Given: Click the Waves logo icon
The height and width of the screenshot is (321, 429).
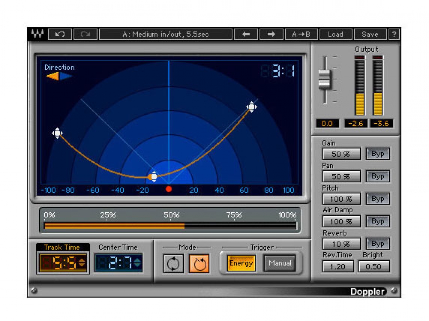Looking at the screenshot, I should click(38, 34).
